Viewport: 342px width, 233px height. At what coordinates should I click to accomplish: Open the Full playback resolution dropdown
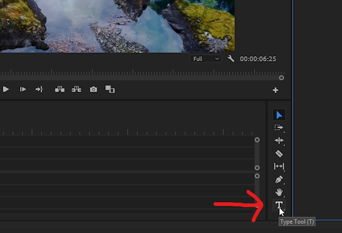[x=206, y=59]
